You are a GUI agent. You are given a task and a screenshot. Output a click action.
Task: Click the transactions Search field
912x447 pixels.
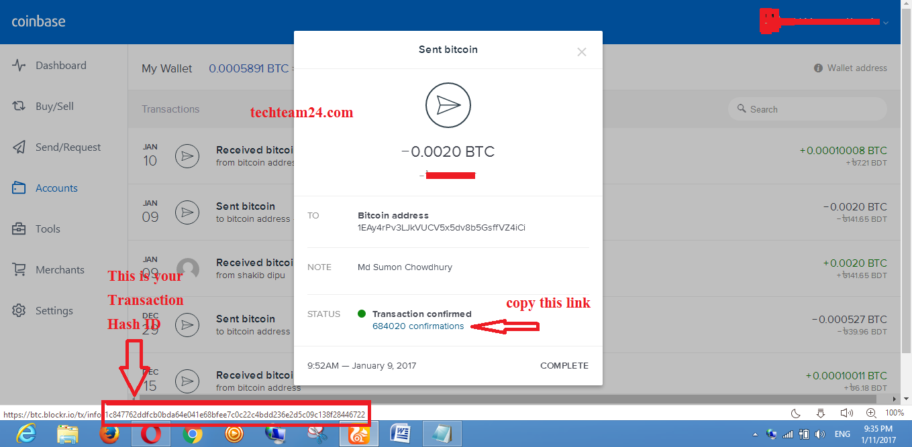[x=807, y=109]
